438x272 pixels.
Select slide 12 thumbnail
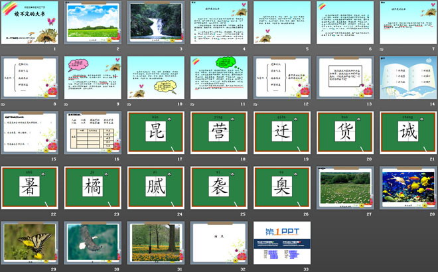coord(282,78)
